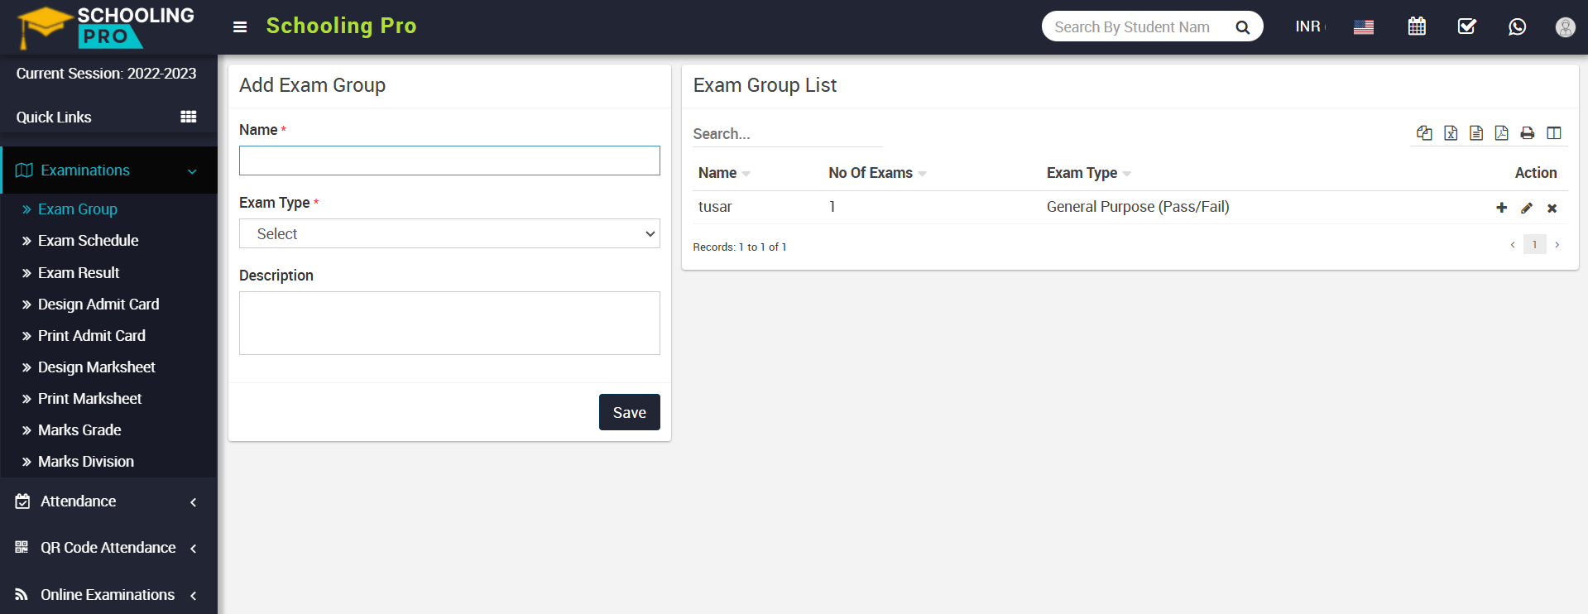Go to previous page arrow

[1513, 245]
